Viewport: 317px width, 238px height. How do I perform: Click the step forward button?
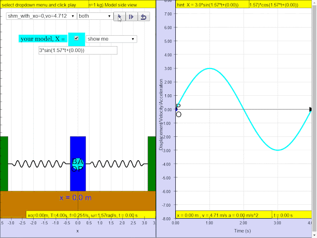(x=131, y=16)
